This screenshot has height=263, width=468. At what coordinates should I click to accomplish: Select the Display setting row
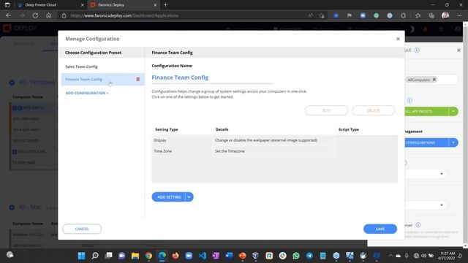click(275, 140)
